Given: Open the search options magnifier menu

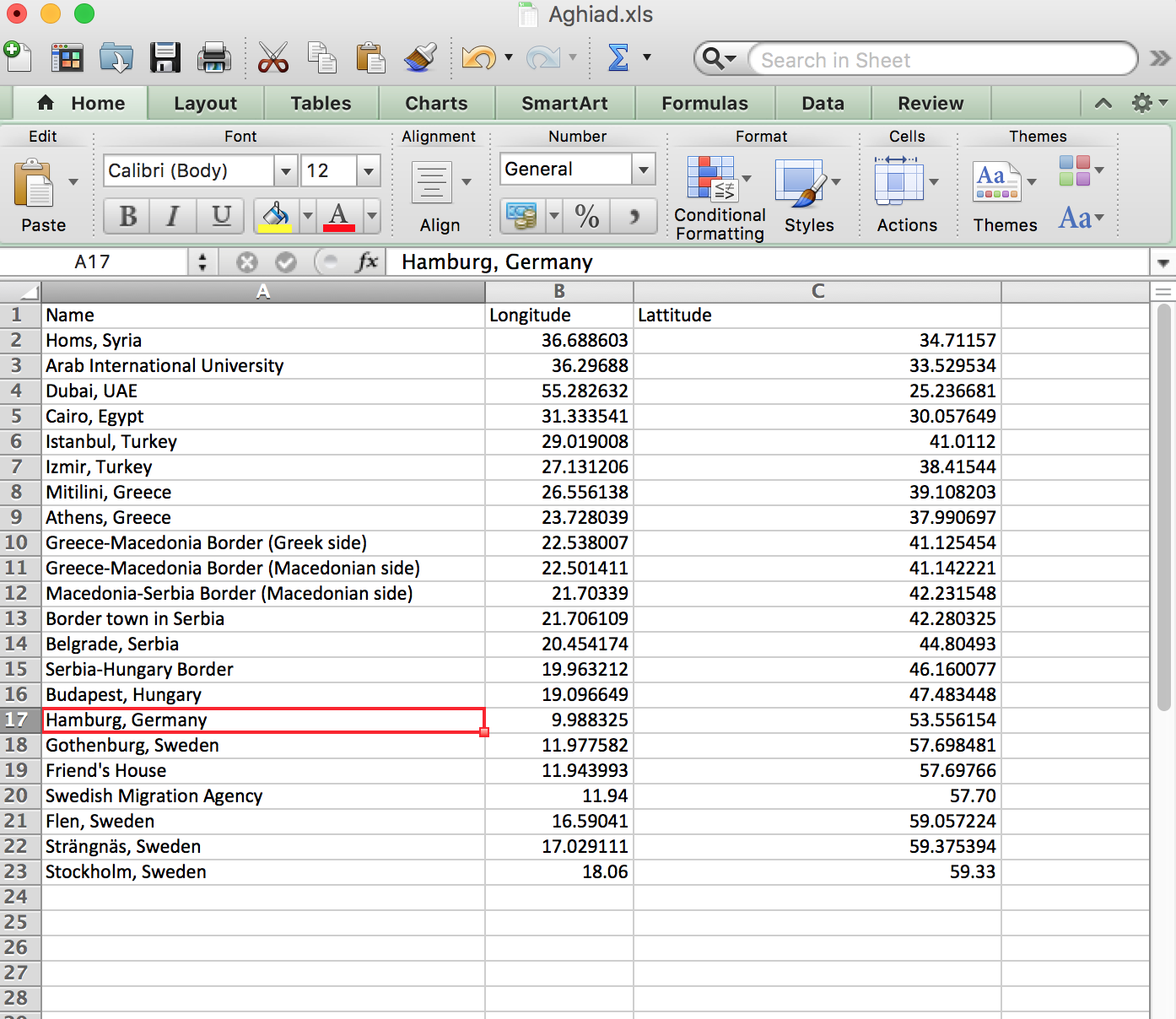Looking at the screenshot, I should pyautogui.click(x=720, y=58).
